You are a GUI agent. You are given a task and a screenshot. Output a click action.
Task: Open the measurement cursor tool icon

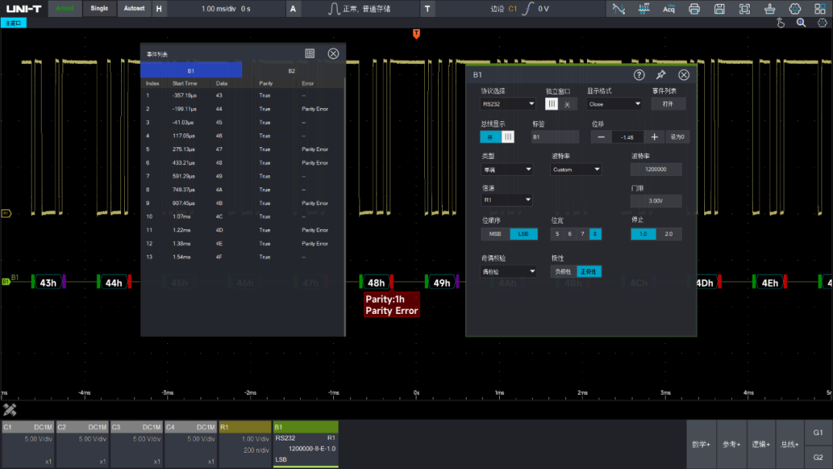click(619, 8)
